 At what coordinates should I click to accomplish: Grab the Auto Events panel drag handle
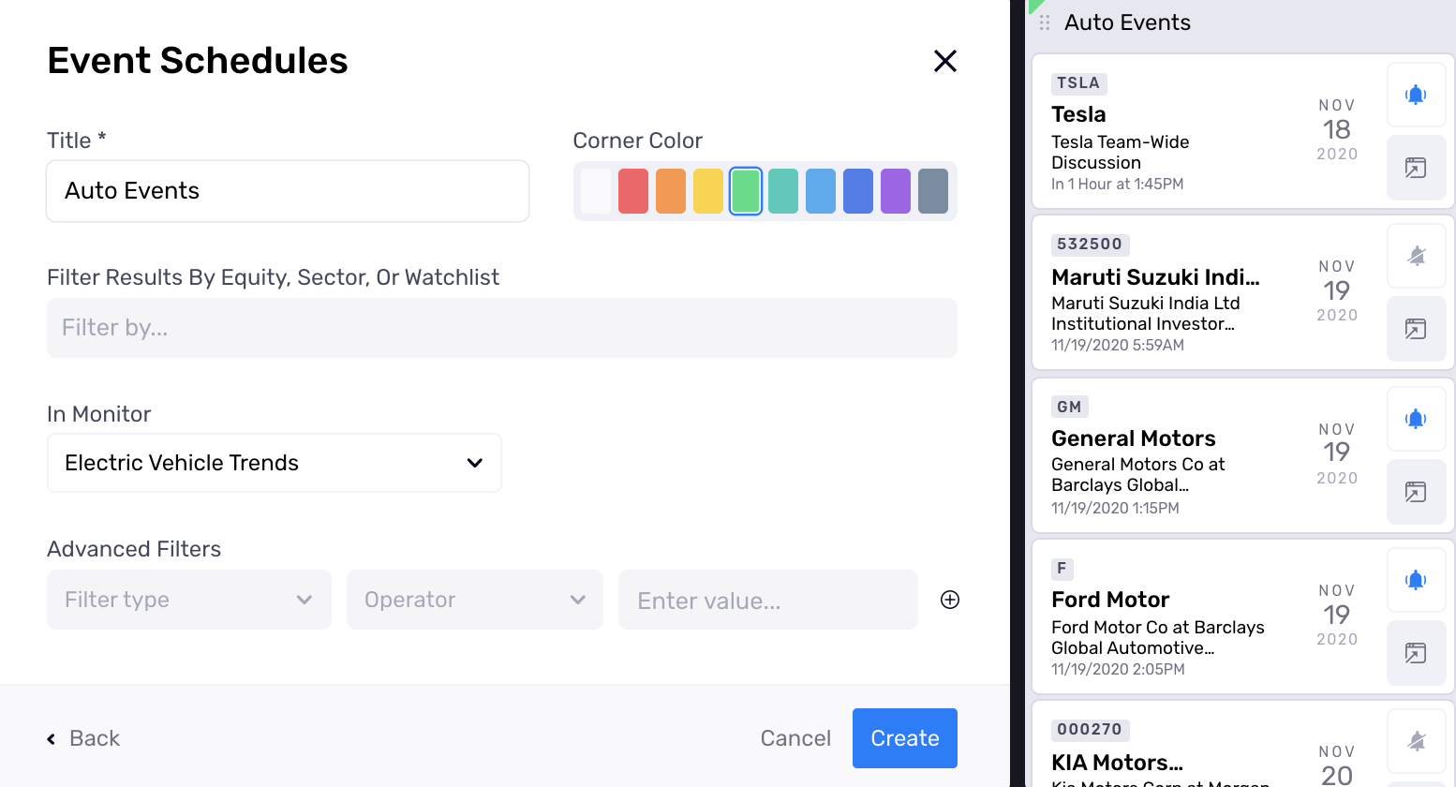tap(1045, 22)
